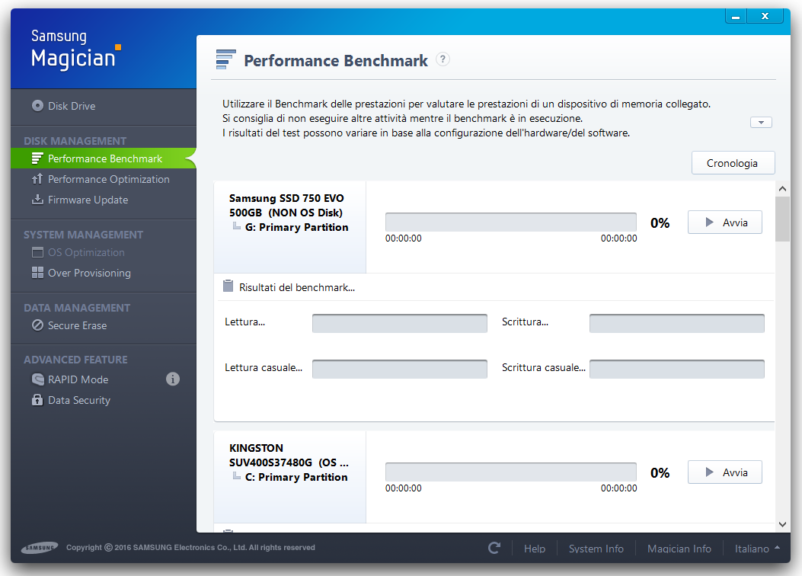Open System Info in the footer

(596, 549)
